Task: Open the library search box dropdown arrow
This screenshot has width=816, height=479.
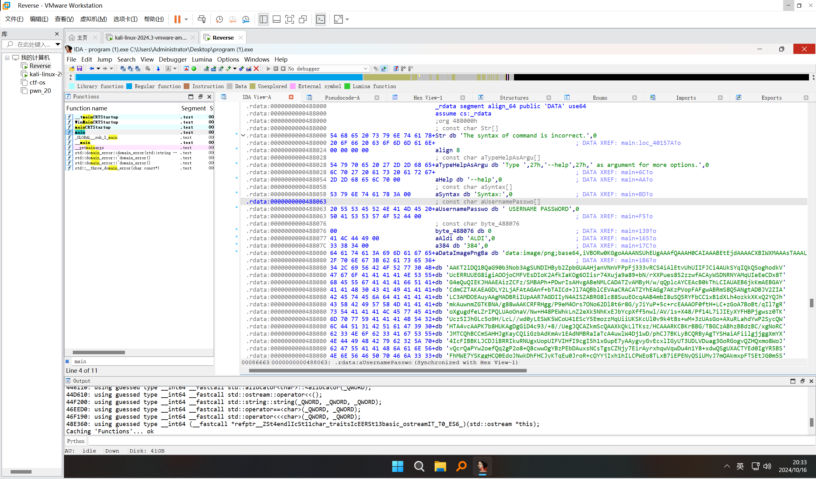Action: click(58, 44)
